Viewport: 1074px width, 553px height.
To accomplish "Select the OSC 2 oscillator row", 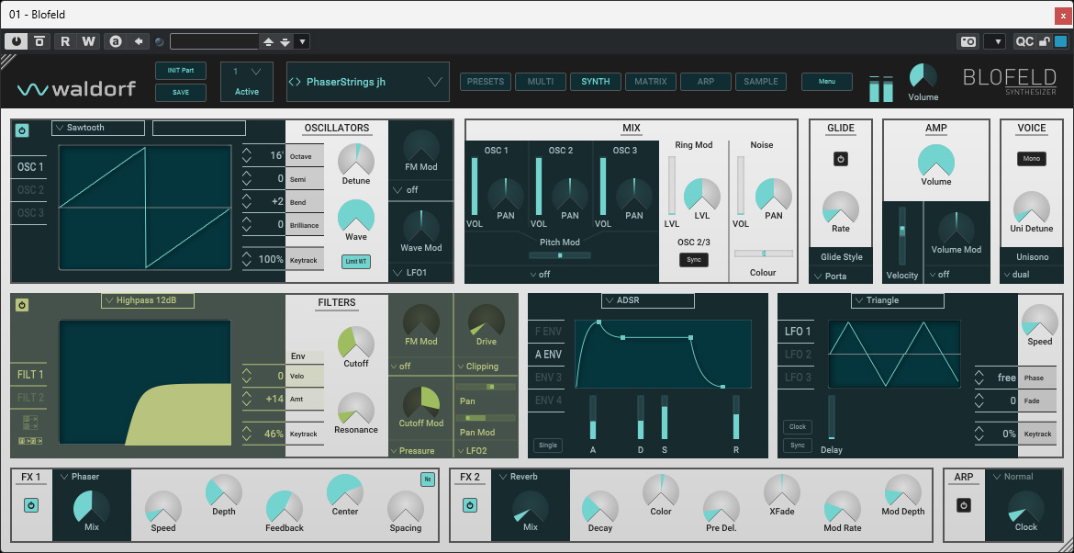I will point(30,190).
